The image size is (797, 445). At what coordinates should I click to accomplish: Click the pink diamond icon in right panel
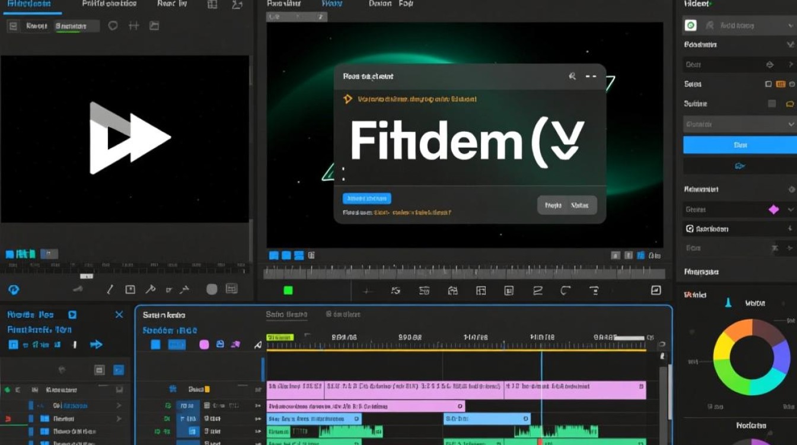point(773,209)
